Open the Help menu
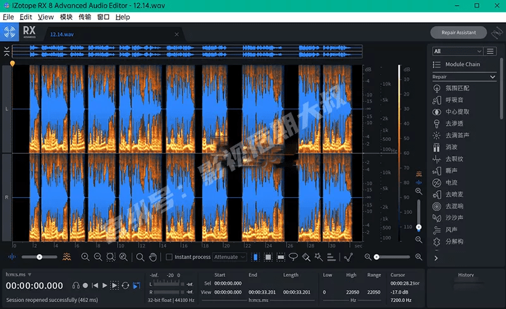This screenshot has height=309, width=506. (x=123, y=17)
